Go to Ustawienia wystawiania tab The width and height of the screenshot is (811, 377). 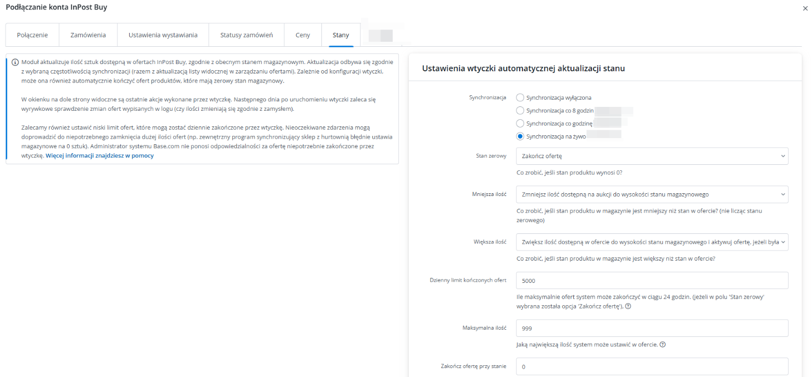click(x=163, y=35)
